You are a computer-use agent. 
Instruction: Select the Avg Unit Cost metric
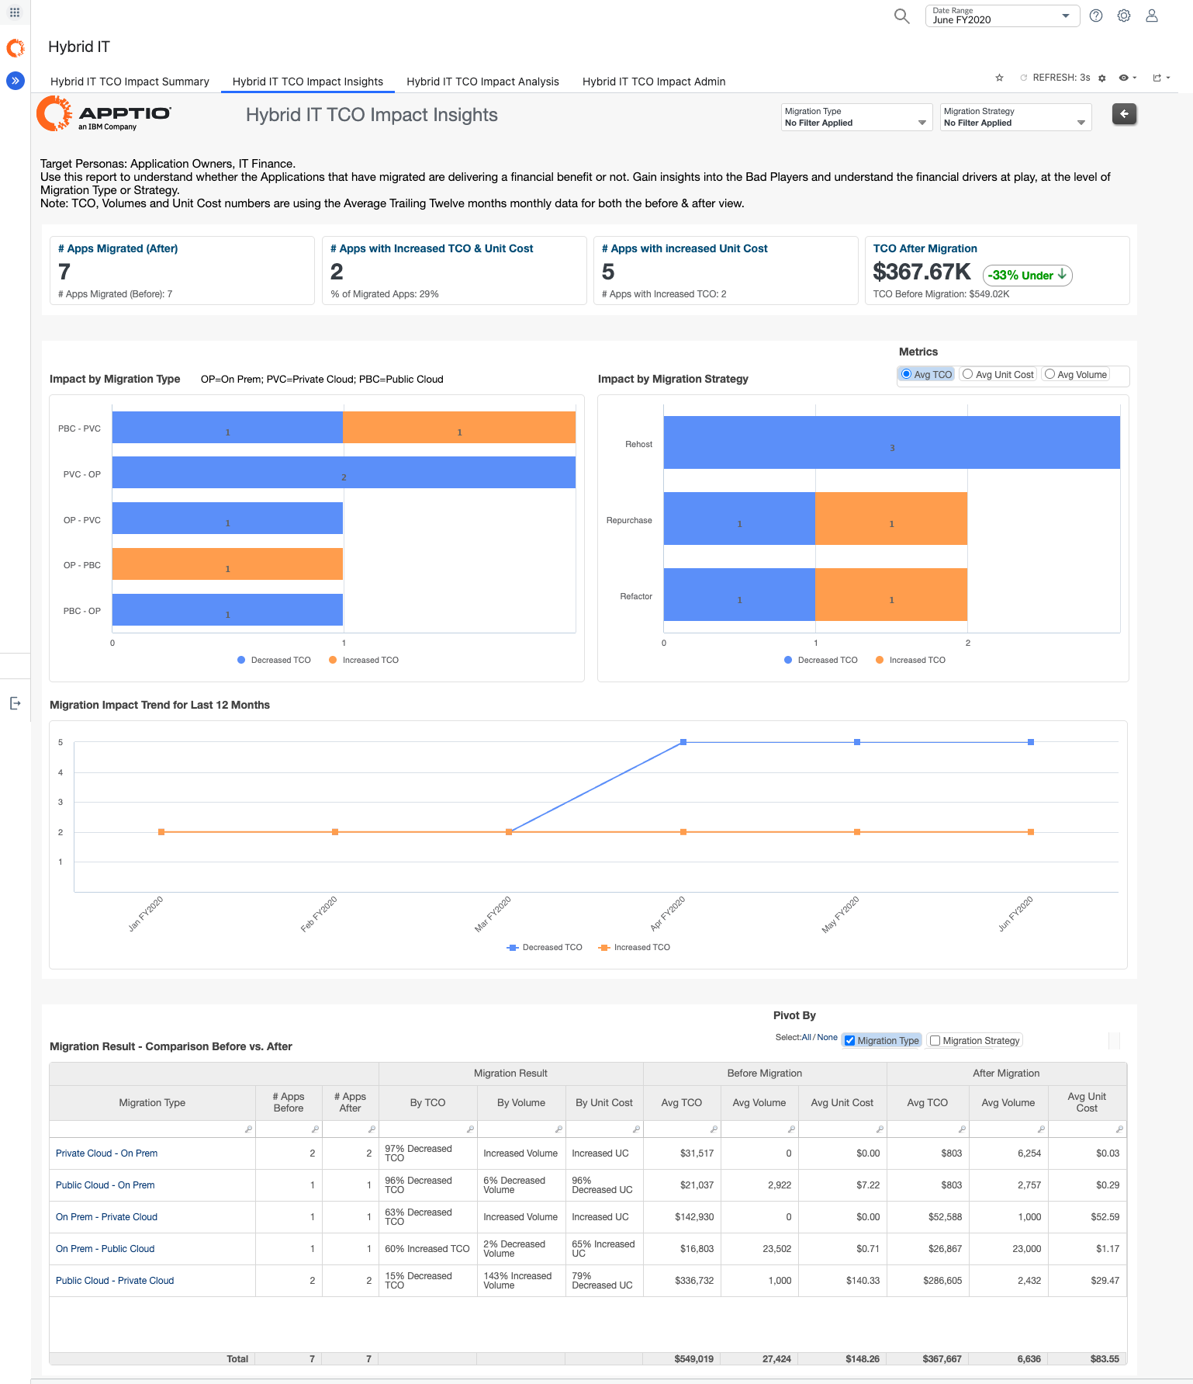[968, 374]
